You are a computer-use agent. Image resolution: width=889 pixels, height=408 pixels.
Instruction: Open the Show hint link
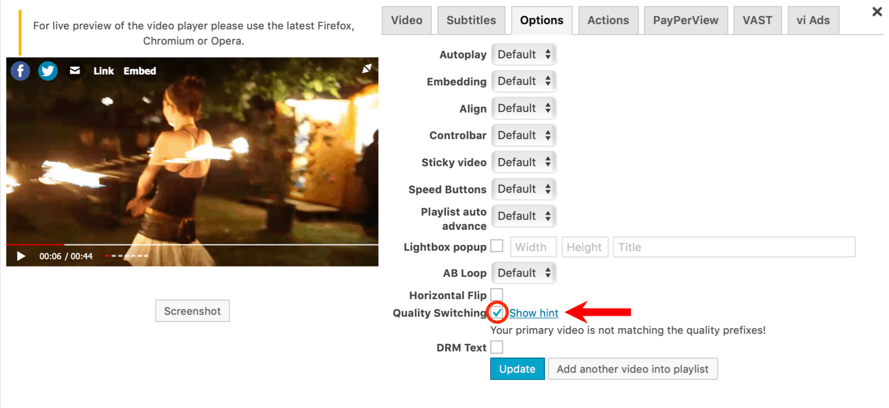[533, 313]
